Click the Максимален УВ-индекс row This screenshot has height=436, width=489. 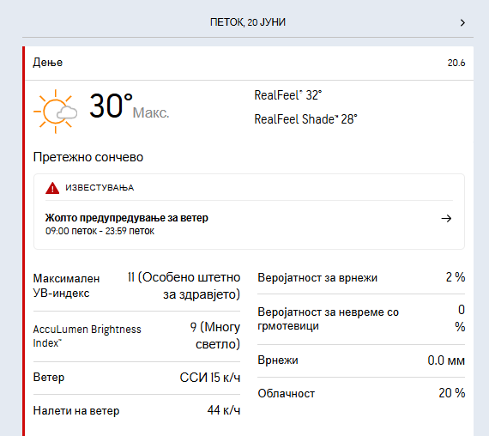tap(136, 286)
